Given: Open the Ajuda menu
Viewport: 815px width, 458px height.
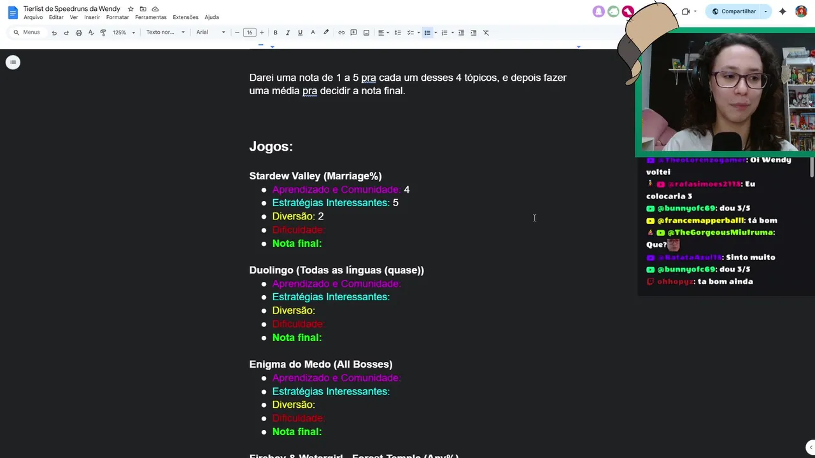Looking at the screenshot, I should [x=211, y=17].
